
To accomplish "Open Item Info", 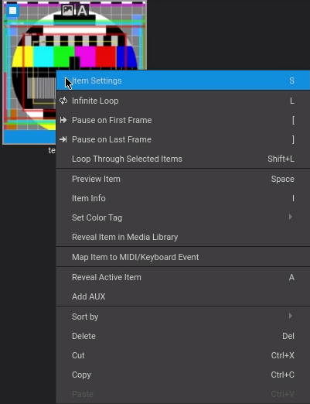I will (x=183, y=198).
